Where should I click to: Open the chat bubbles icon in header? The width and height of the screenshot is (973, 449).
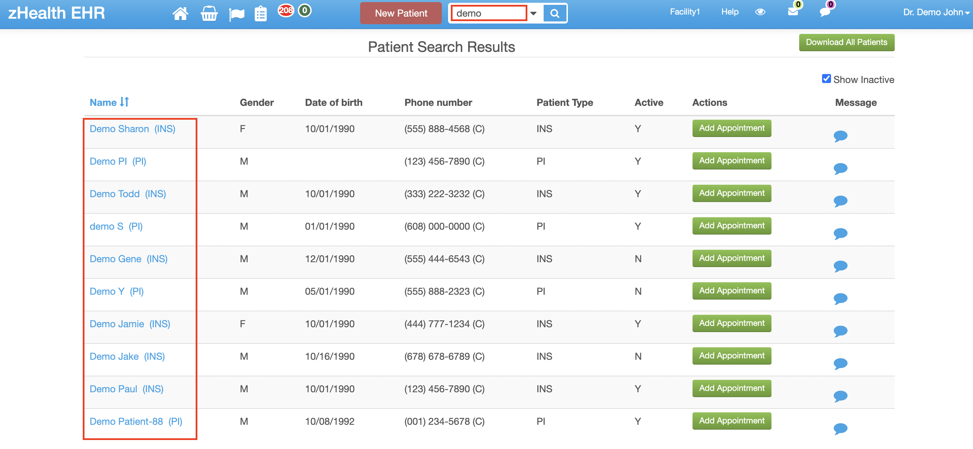pos(825,12)
